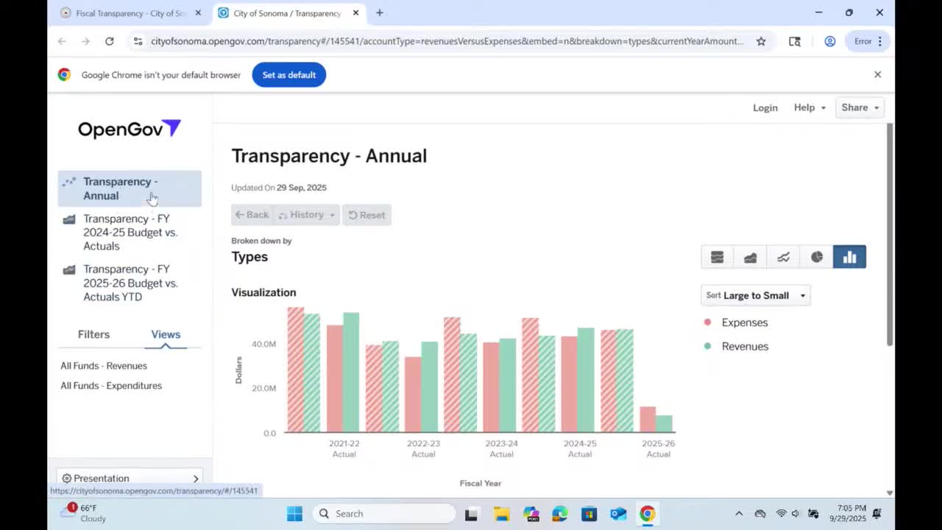The image size is (942, 530).
Task: Click the Login link
Action: [x=765, y=107]
